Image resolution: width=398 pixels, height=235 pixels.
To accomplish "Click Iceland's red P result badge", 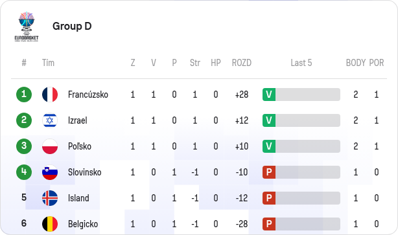I will click(x=269, y=198).
